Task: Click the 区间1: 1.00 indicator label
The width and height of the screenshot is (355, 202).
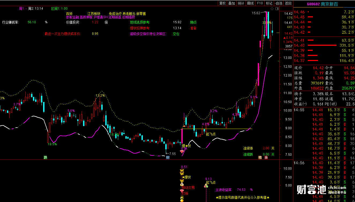Action: point(59,9)
